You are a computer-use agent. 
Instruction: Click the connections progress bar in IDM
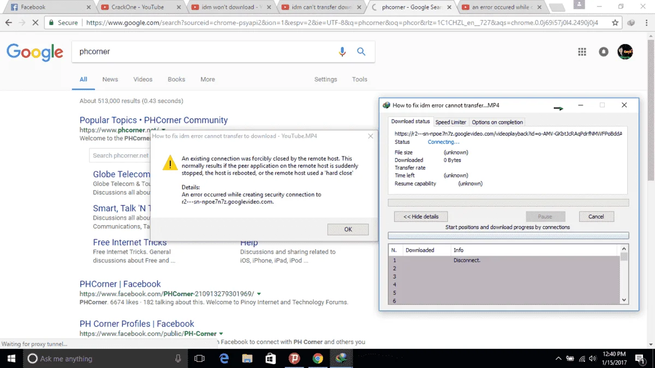[508, 236]
